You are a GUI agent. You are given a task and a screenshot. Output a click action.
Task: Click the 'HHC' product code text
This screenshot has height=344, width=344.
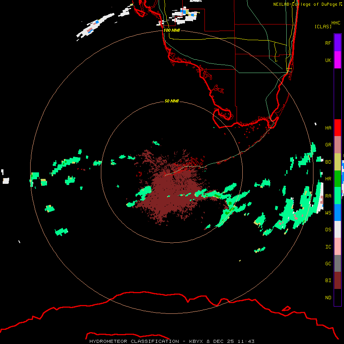pos(336,23)
